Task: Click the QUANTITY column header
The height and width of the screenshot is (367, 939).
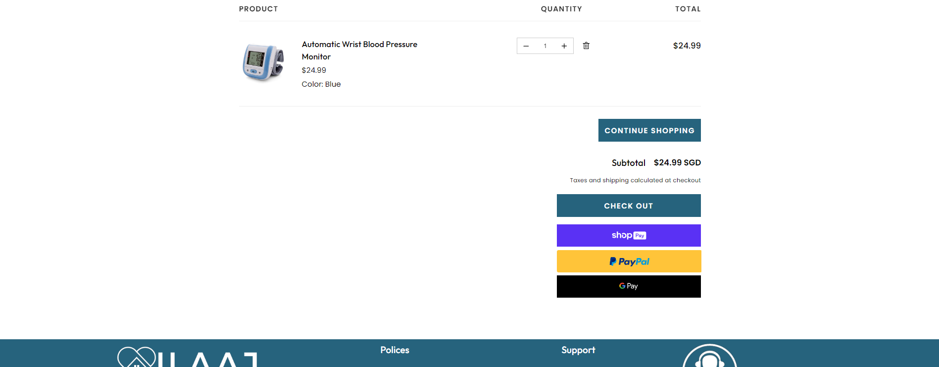Action: click(561, 9)
